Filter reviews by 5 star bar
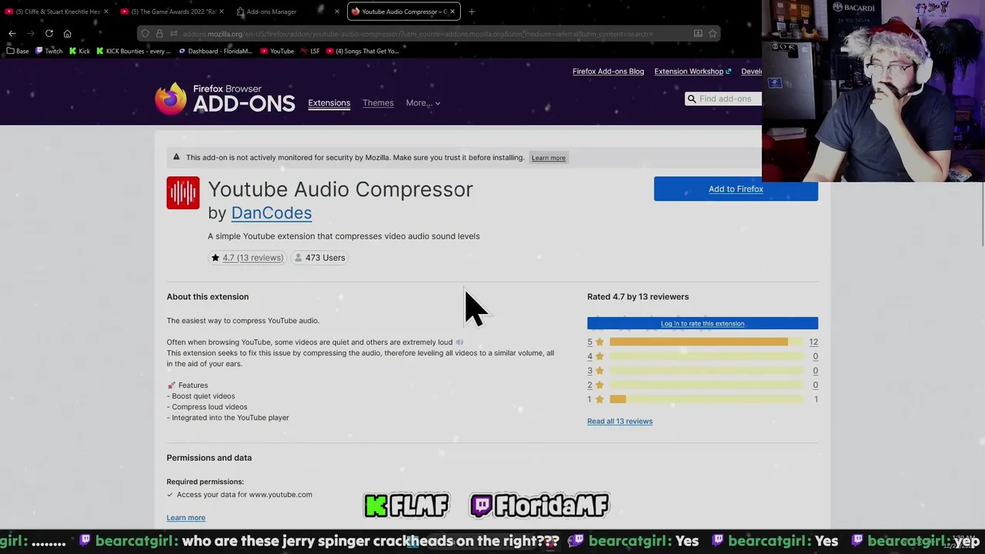The height and width of the screenshot is (554, 985). pyautogui.click(x=706, y=342)
